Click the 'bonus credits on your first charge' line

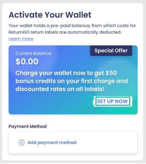point(72,81)
